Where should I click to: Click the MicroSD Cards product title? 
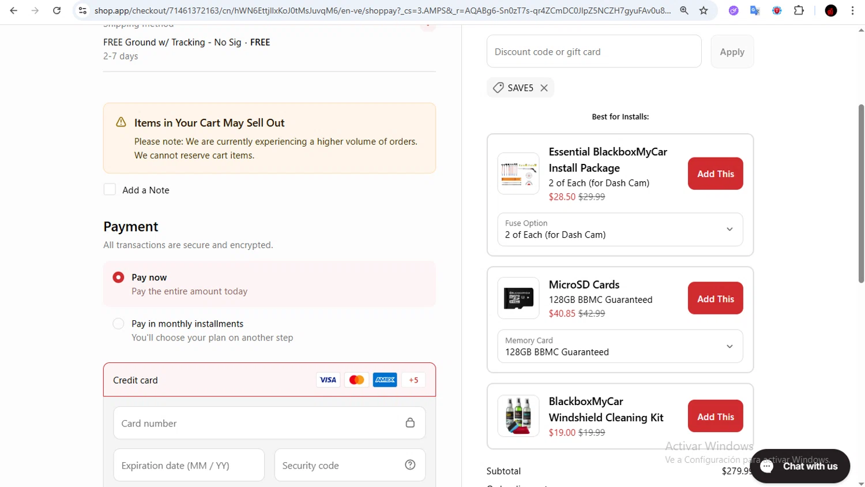[584, 284]
